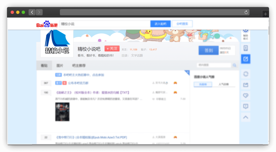Click the mobile download icon in sidebar
This screenshot has width=276, height=152.
coord(246,48)
